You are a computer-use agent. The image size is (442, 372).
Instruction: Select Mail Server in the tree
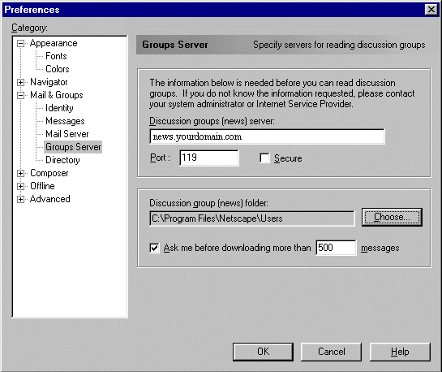(x=67, y=134)
